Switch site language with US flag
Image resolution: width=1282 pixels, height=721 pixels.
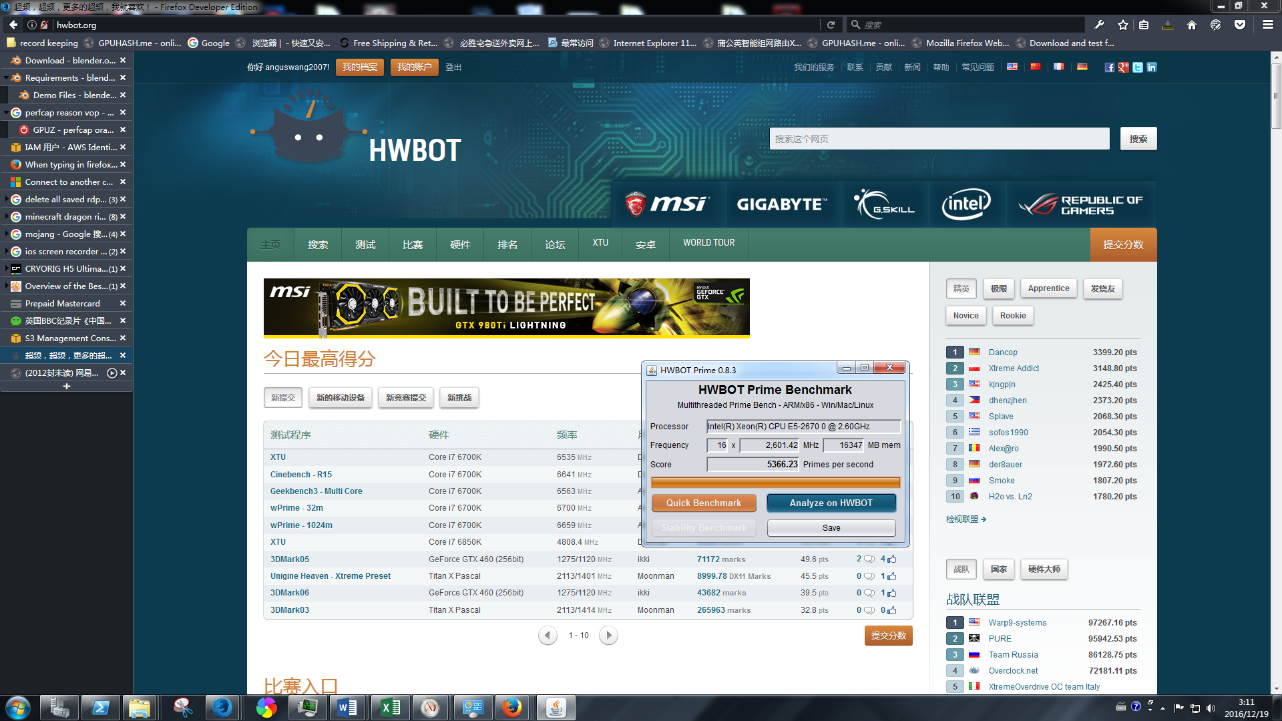[x=1012, y=67]
